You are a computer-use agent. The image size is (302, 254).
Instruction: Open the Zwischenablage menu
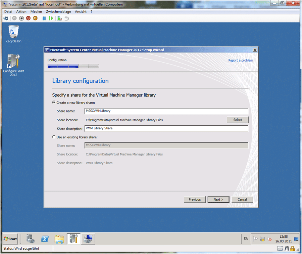(58, 12)
